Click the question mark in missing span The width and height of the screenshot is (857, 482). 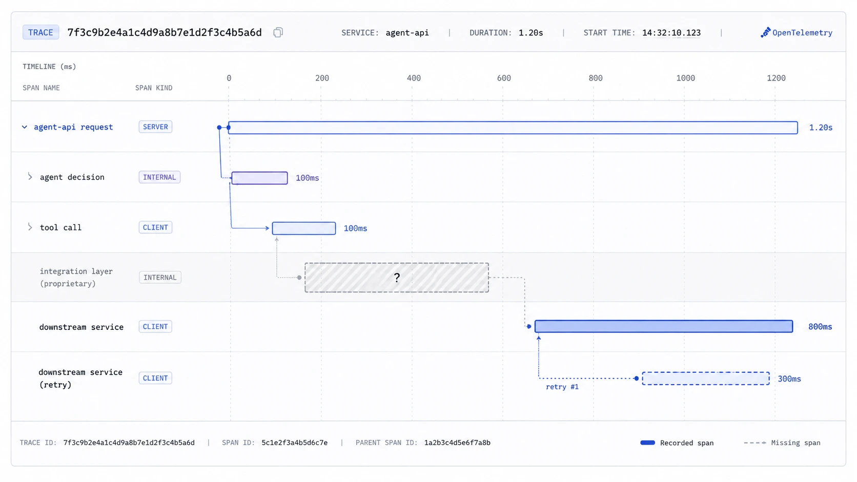click(x=397, y=278)
